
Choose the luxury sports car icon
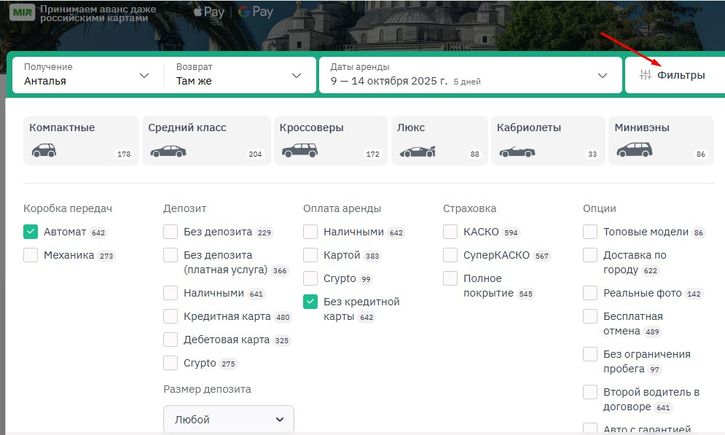(417, 152)
